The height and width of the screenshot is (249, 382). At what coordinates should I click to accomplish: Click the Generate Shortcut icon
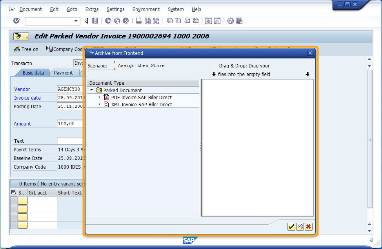217,21
